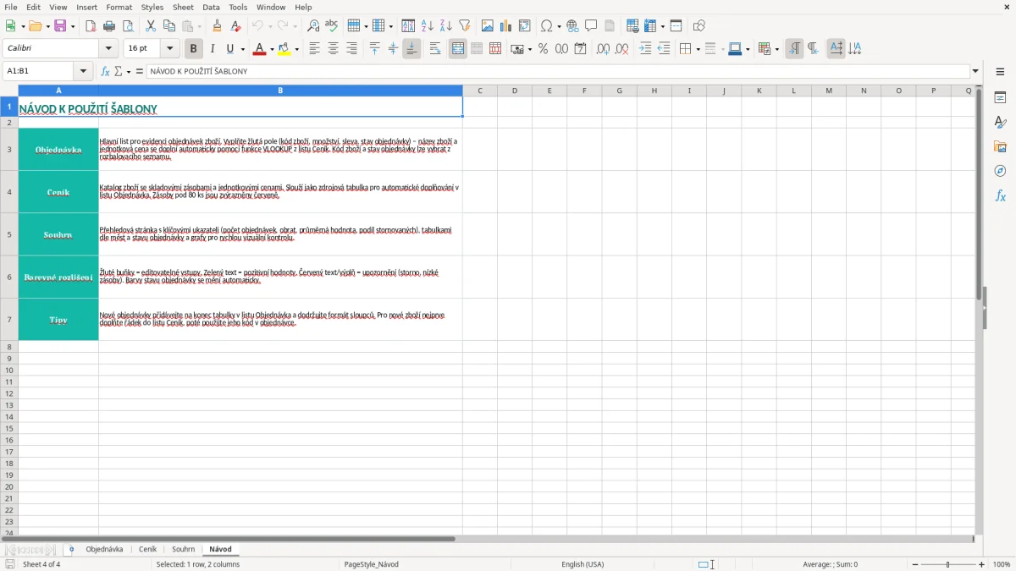Open the sidebar Styles deck
This screenshot has height=571, width=1016.
pyautogui.click(x=1000, y=122)
